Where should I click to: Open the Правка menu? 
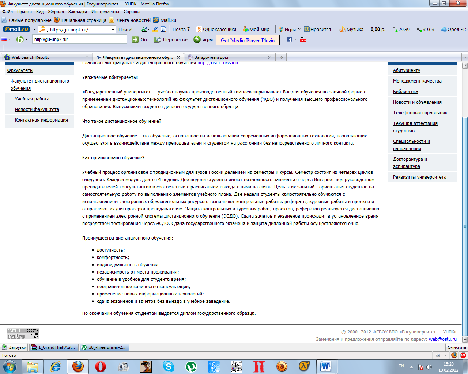pyautogui.click(x=24, y=12)
